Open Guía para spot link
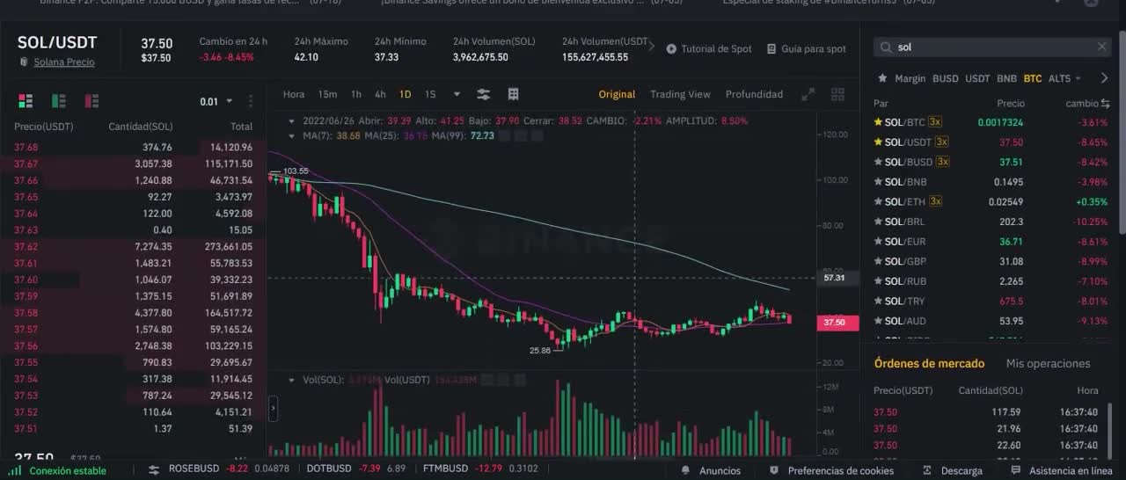Image resolution: width=1126 pixels, height=480 pixels. pyautogui.click(x=814, y=49)
